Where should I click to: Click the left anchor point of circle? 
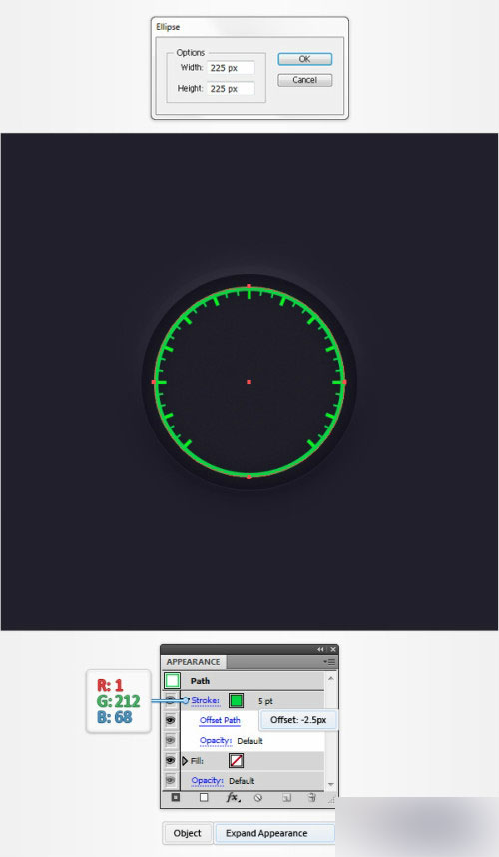[154, 382]
